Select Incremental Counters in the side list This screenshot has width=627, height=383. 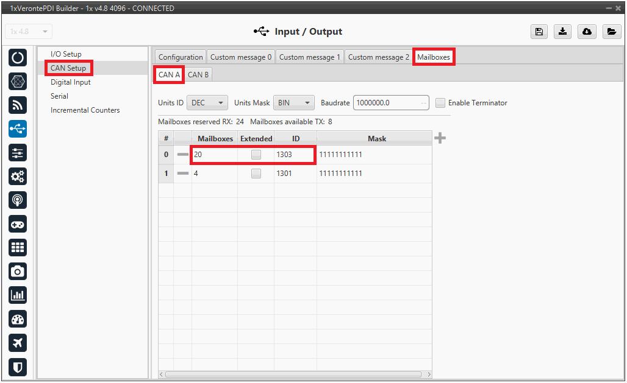(x=85, y=110)
